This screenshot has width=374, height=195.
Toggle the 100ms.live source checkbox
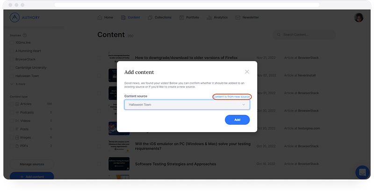[11, 42]
